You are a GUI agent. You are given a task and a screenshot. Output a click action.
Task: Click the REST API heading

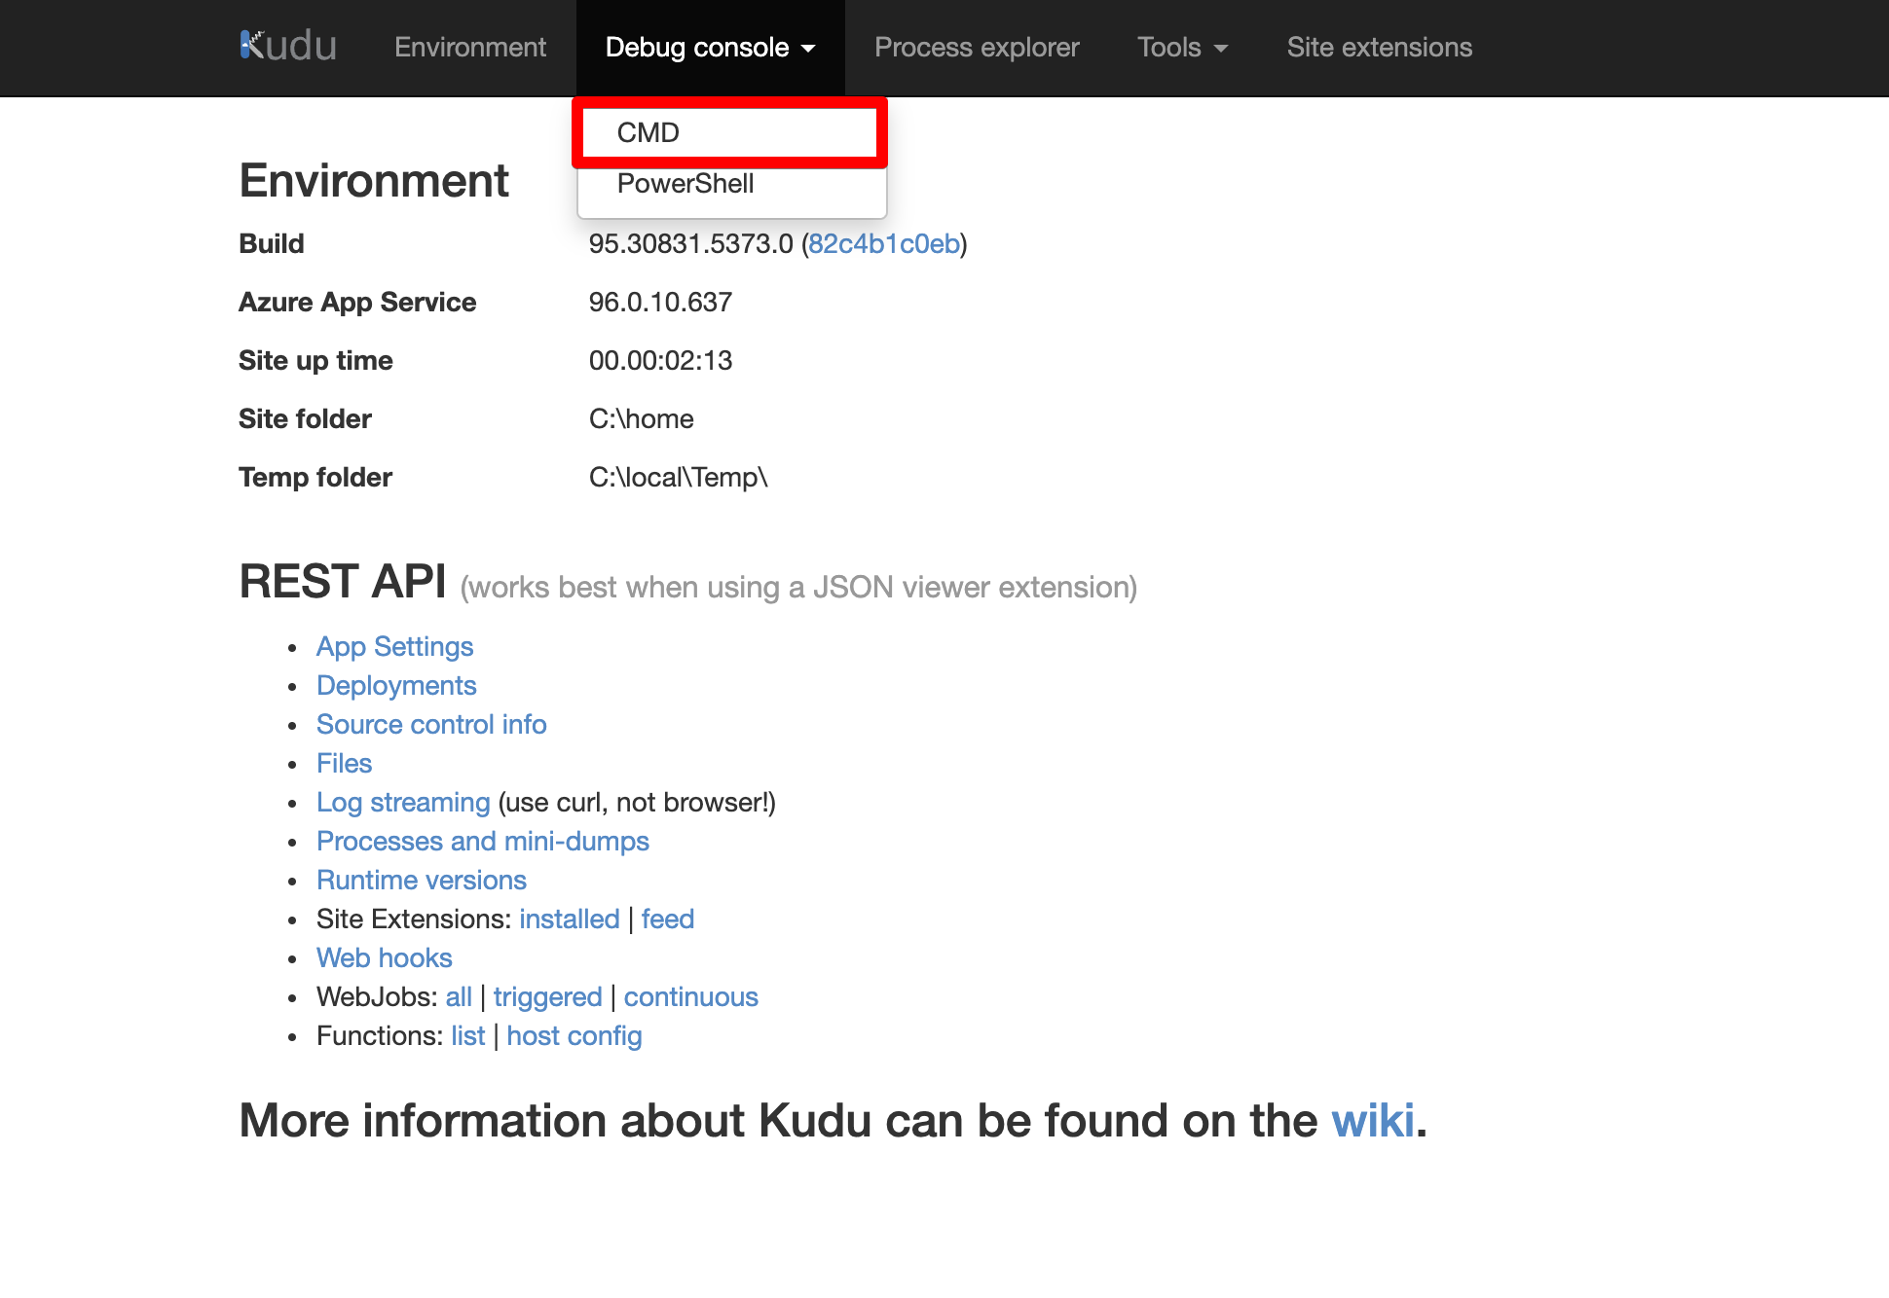(343, 581)
